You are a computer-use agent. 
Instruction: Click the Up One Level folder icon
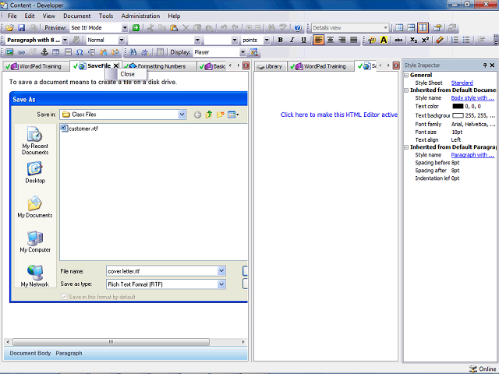click(x=209, y=115)
